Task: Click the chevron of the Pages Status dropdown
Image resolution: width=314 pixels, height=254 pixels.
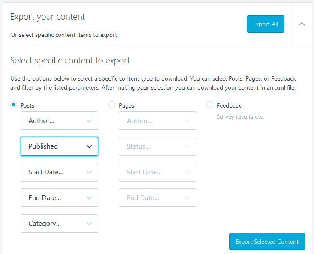Action: (187, 146)
